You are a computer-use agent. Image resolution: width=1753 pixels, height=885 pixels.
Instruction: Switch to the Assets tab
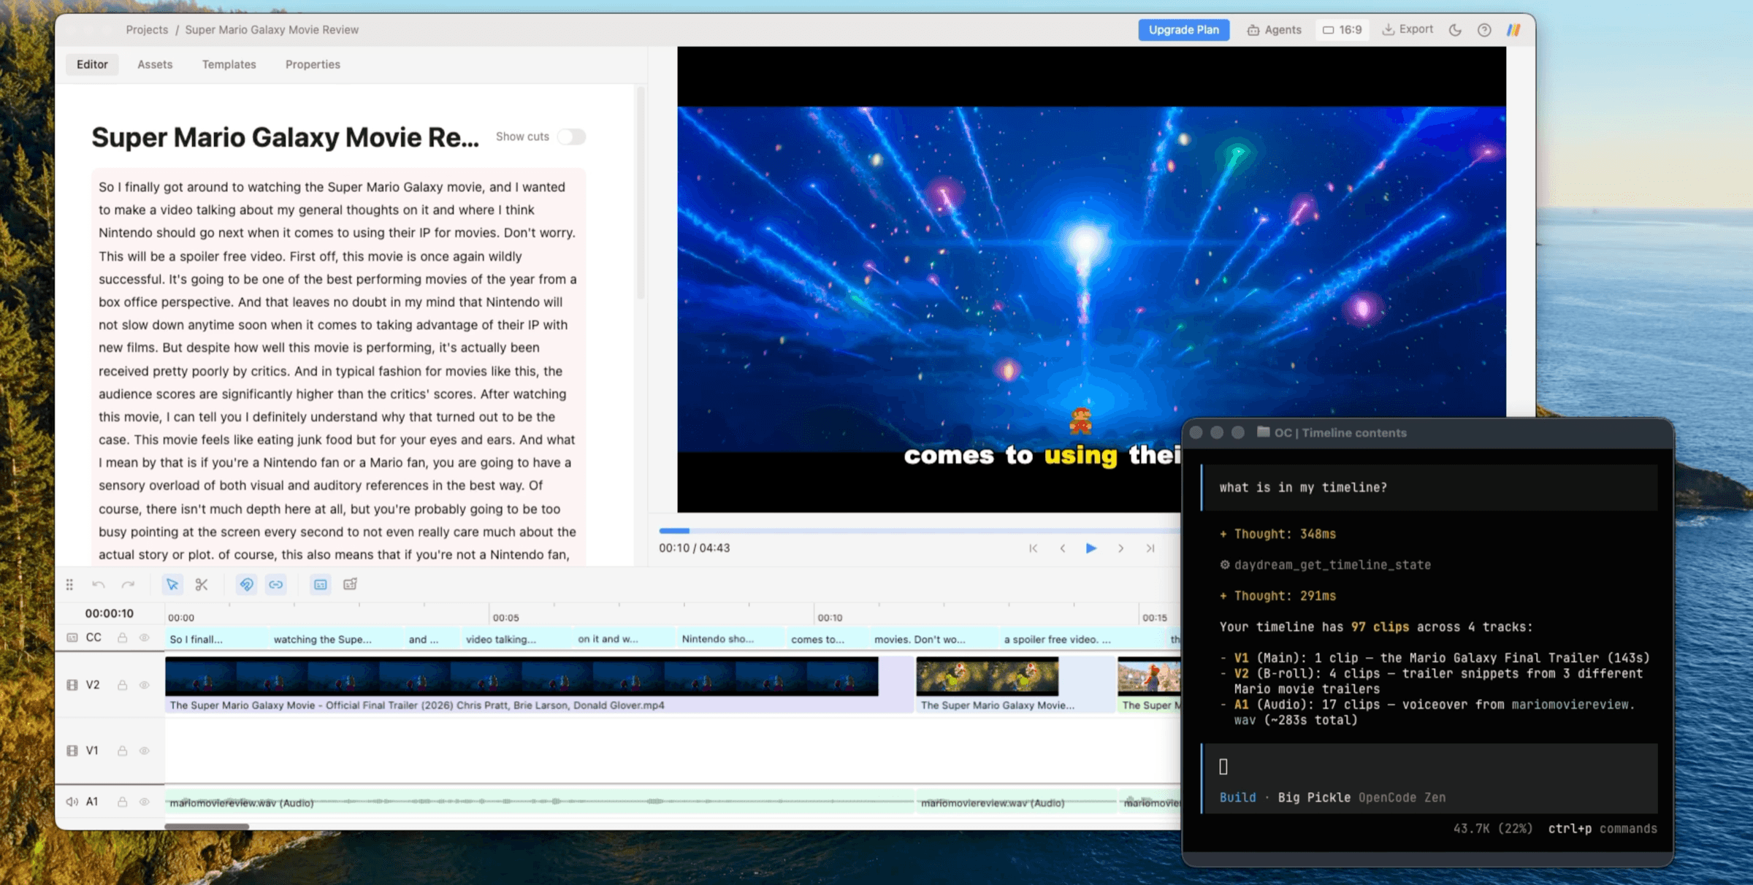(x=155, y=64)
